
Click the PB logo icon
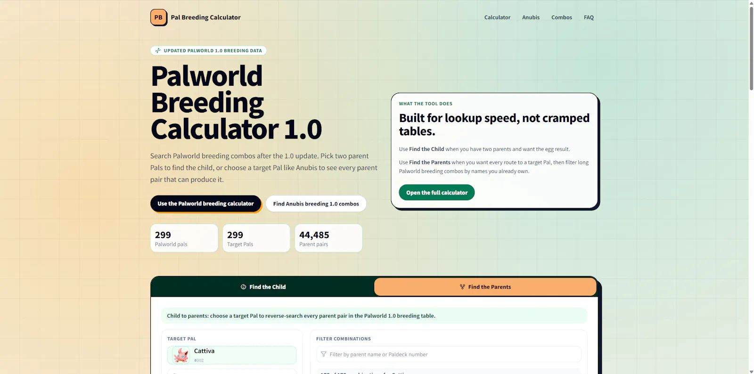coord(158,17)
